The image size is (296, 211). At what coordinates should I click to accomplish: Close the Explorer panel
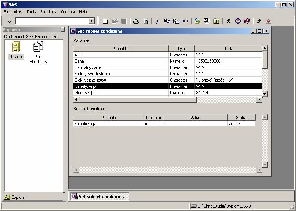point(62,29)
